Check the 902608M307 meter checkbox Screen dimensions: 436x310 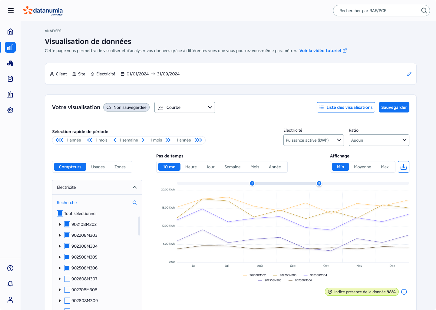[x=67, y=279]
